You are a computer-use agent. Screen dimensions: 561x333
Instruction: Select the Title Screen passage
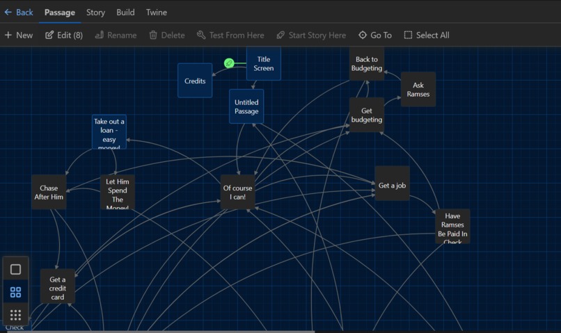coord(264,63)
